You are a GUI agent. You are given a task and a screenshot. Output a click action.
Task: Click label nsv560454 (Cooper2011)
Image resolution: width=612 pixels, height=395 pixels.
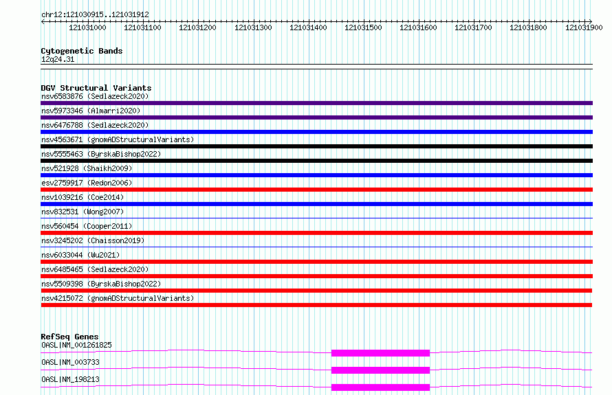tap(87, 226)
